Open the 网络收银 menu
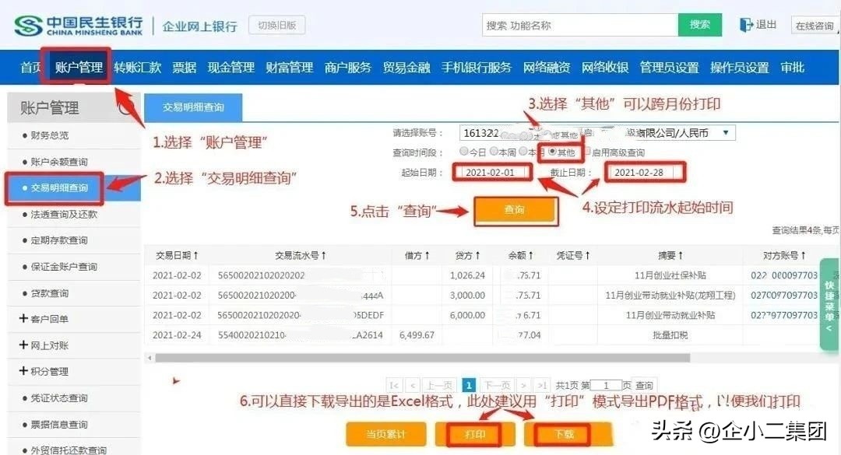The height and width of the screenshot is (455, 841). click(x=605, y=68)
